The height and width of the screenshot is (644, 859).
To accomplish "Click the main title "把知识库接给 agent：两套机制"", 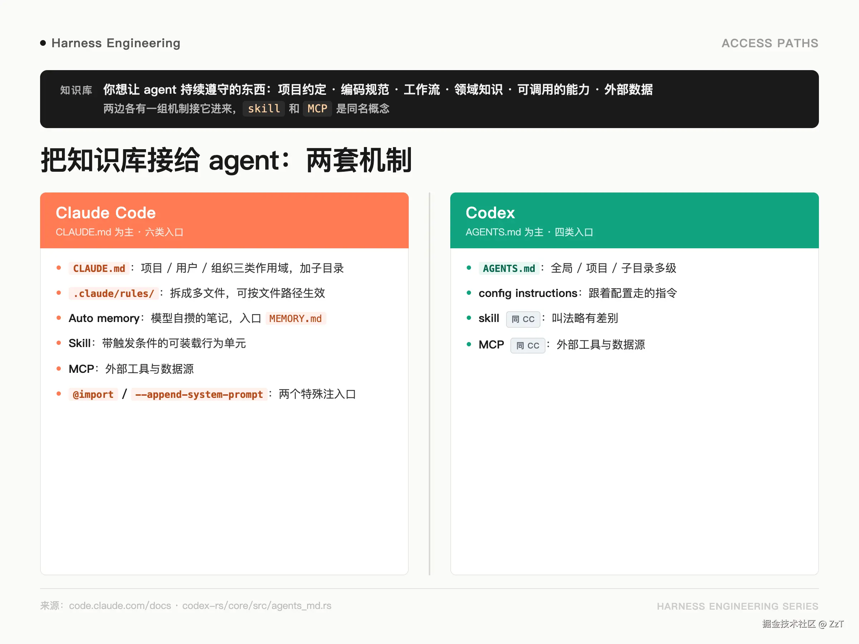I will (x=227, y=160).
